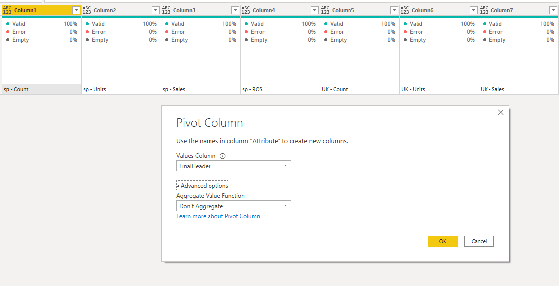Viewport: 559px width, 286px height.
Task: Select the 'UK - Count' cell
Action: [x=360, y=89]
